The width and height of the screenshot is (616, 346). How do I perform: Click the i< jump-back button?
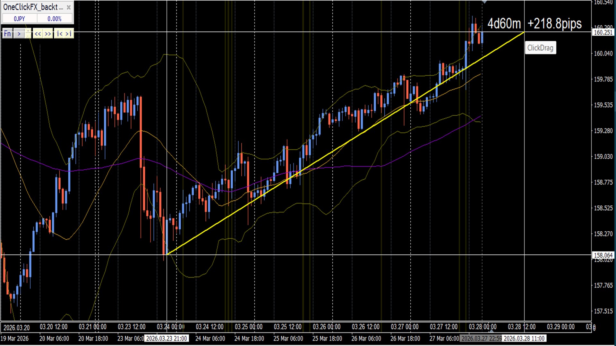pos(59,34)
